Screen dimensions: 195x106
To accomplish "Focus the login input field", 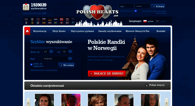I will [126, 6].
